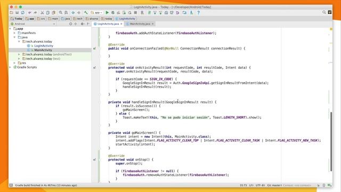
Task: Click the Open folder toolbar icon
Action: pos(11,13)
